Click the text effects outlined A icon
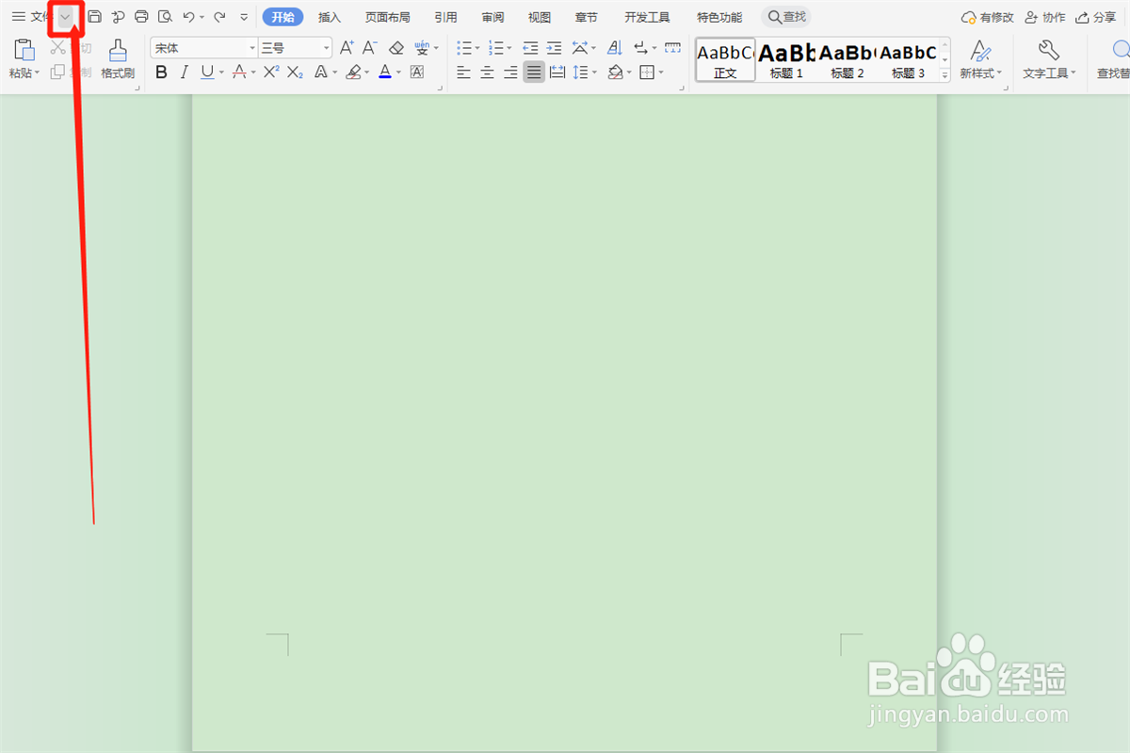The width and height of the screenshot is (1130, 753). coord(321,72)
